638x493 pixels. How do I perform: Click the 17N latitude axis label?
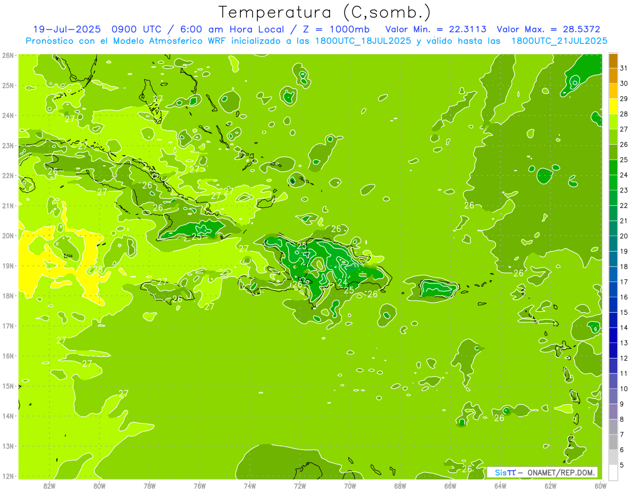[x=7, y=326]
